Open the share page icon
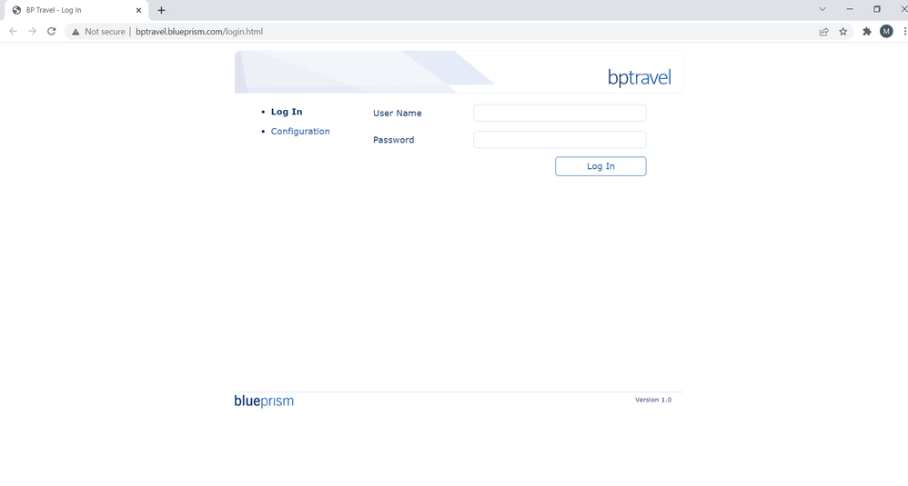The image size is (908, 486). point(823,32)
